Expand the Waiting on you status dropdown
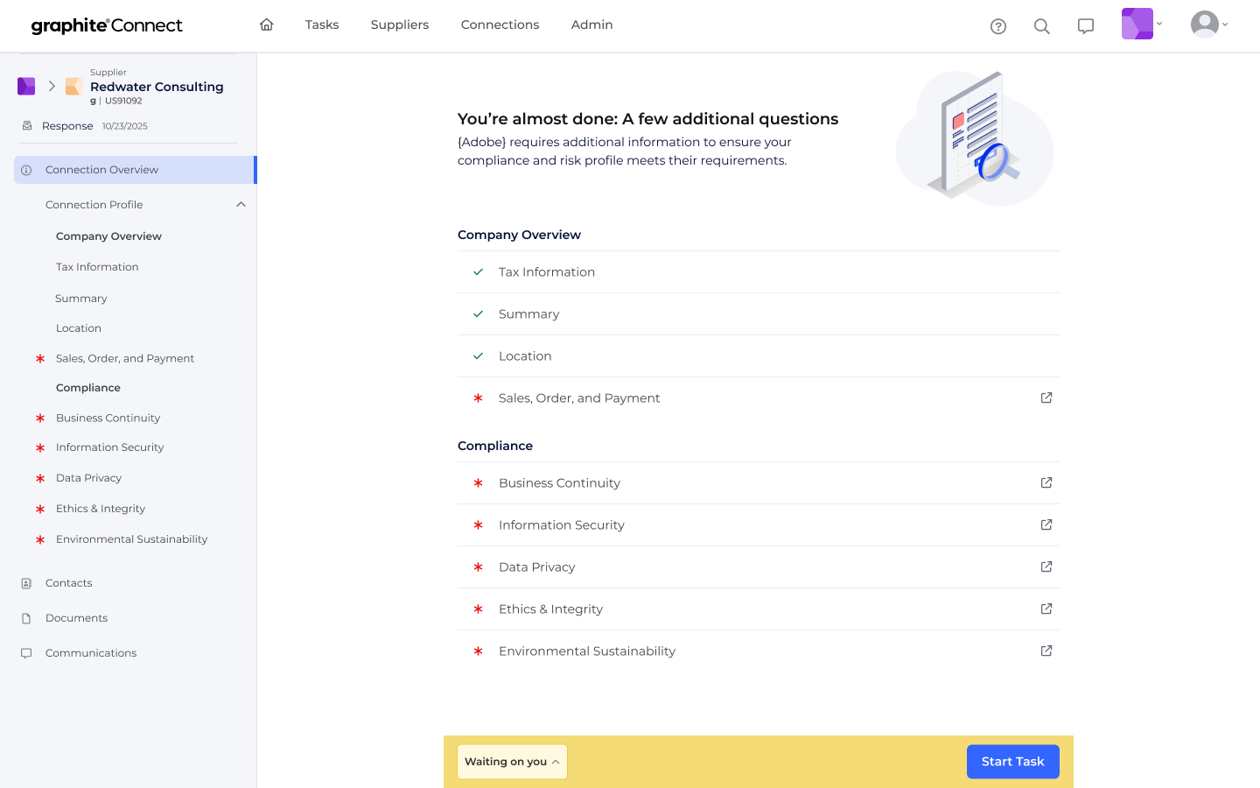Viewport: 1260px width, 788px height. tap(512, 762)
